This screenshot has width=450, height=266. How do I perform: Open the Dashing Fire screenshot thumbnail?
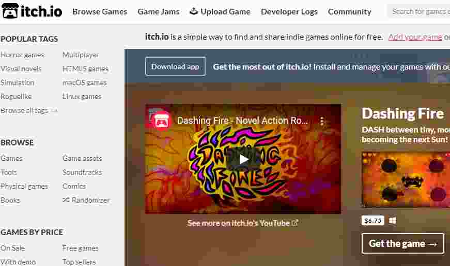point(406,179)
